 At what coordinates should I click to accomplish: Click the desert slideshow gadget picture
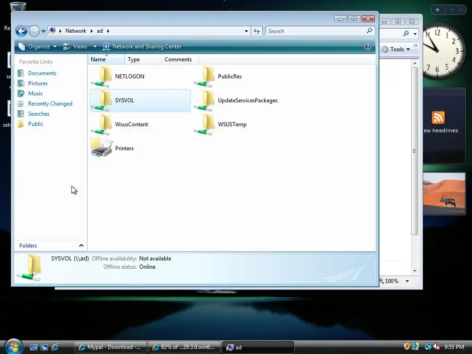444,194
